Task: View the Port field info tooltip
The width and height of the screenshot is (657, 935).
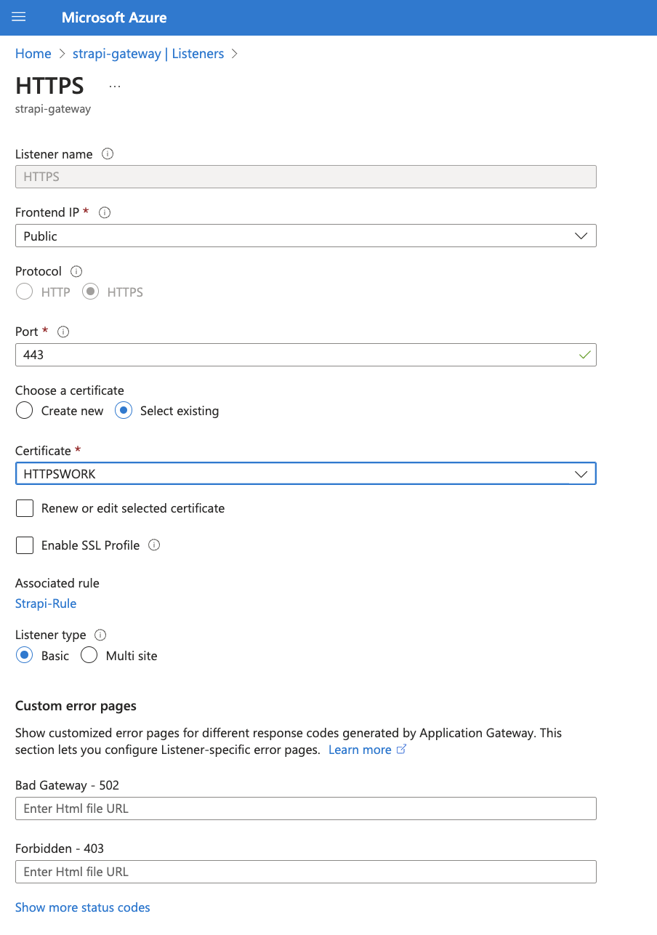Action: (63, 332)
